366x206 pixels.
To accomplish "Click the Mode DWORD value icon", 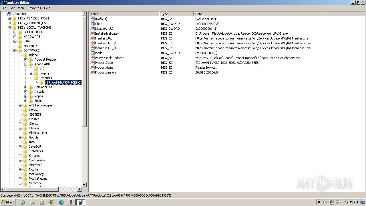I will click(x=92, y=53).
